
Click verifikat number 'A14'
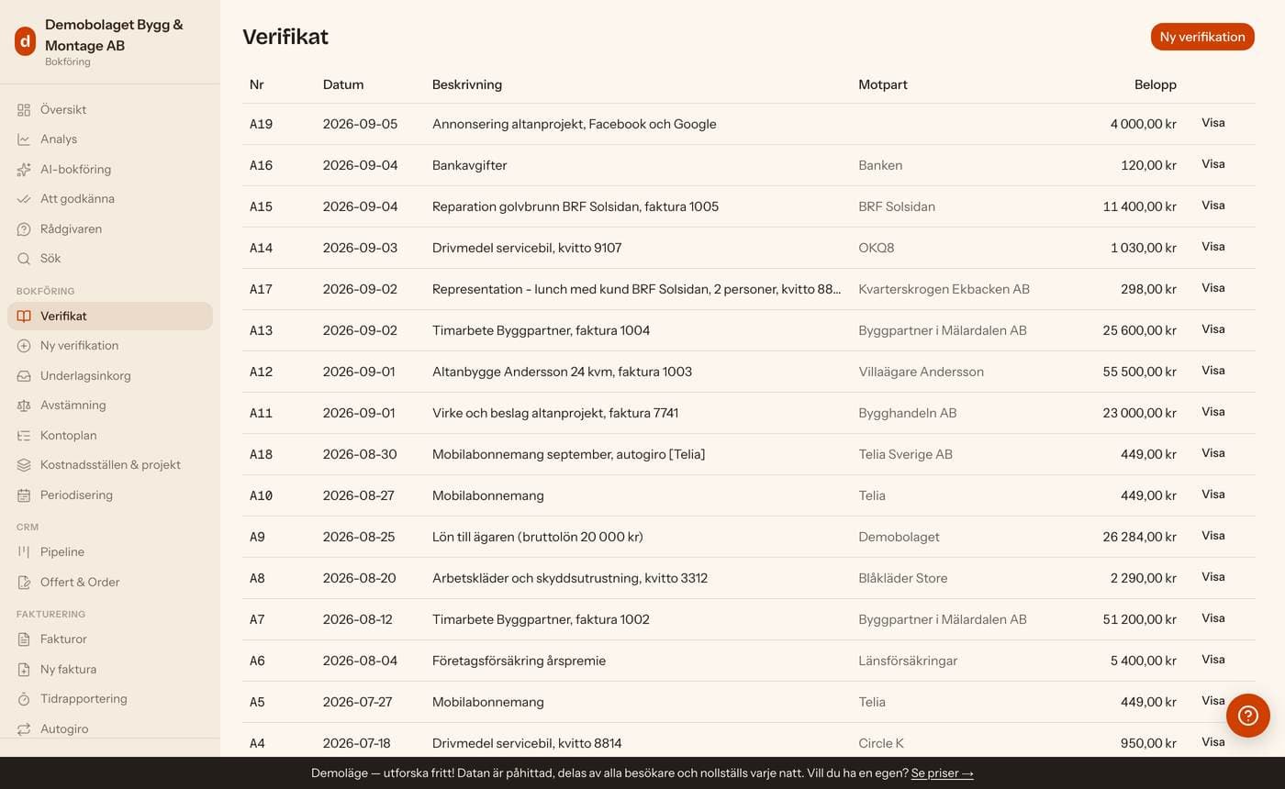tap(262, 248)
